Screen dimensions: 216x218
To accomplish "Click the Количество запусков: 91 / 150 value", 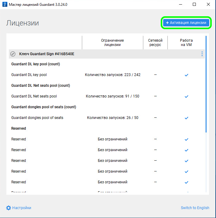I will pos(112,96).
